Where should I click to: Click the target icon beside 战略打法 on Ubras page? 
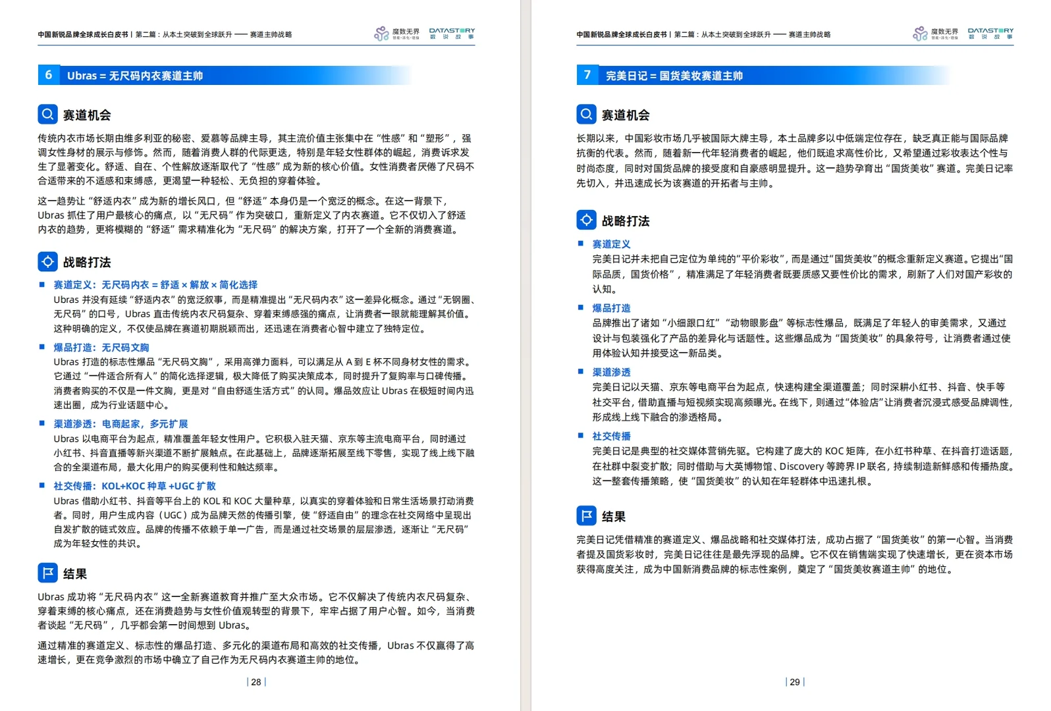[48, 262]
